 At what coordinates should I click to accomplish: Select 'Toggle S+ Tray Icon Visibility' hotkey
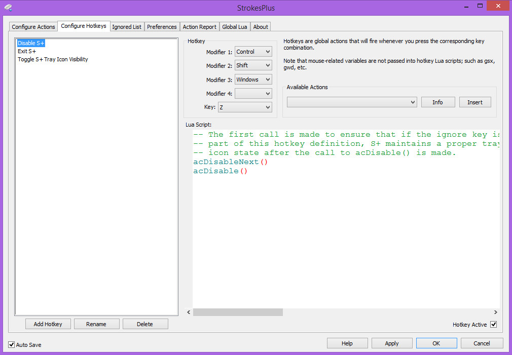coord(53,59)
